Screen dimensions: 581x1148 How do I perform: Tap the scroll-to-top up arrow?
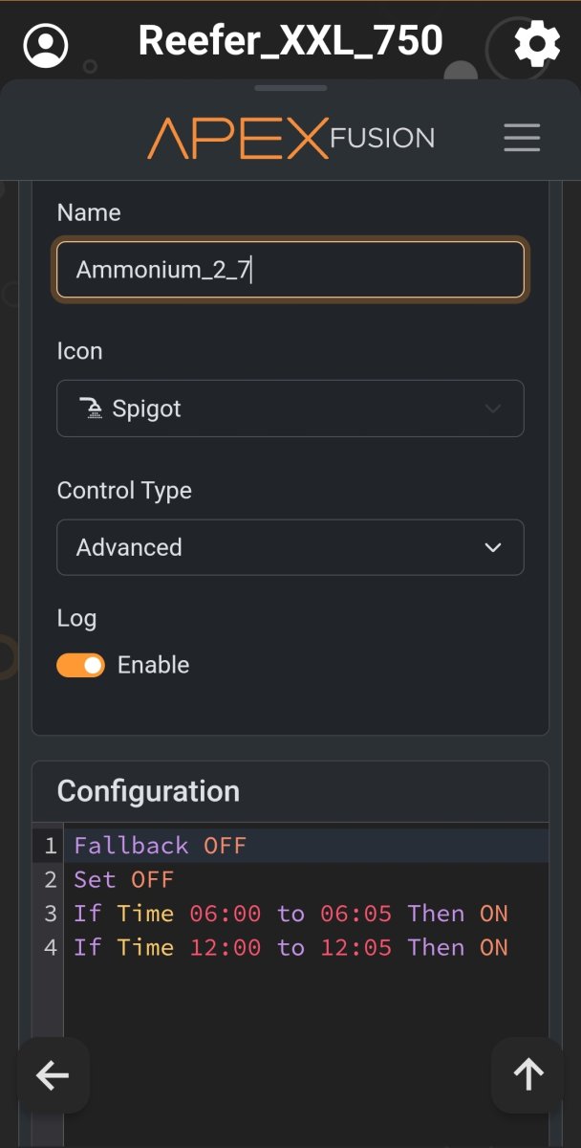coord(527,1075)
